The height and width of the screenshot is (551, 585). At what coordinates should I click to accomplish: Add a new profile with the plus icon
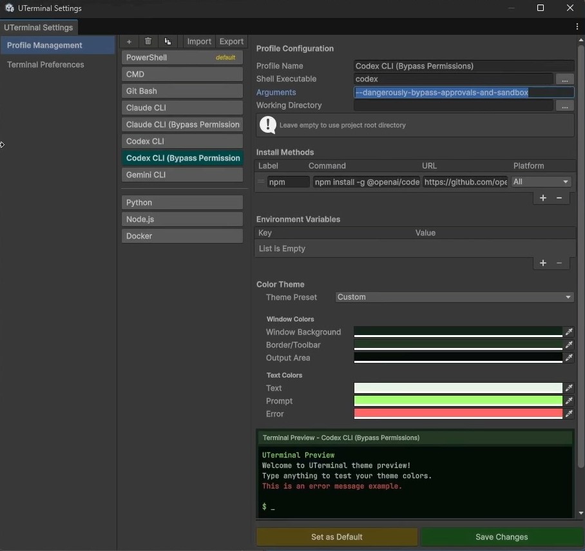coord(129,41)
